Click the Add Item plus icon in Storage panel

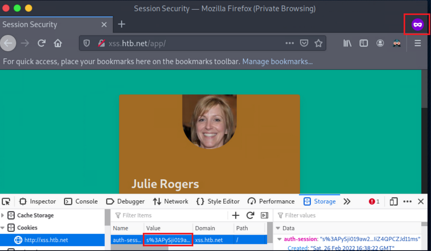click(235, 215)
